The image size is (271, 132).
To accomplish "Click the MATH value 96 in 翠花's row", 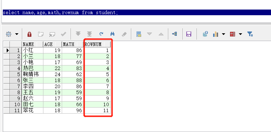I will coord(72,110).
